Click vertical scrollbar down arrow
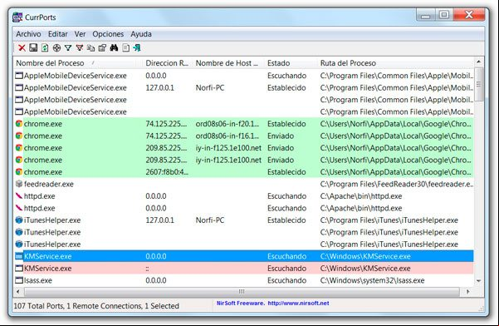The width and height of the screenshot is (499, 326). (x=478, y=281)
